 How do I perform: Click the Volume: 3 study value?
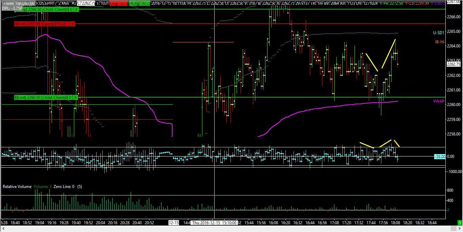coord(43,187)
